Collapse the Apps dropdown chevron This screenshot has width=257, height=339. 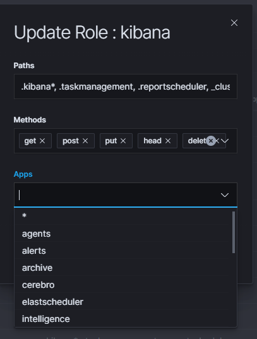(x=225, y=195)
